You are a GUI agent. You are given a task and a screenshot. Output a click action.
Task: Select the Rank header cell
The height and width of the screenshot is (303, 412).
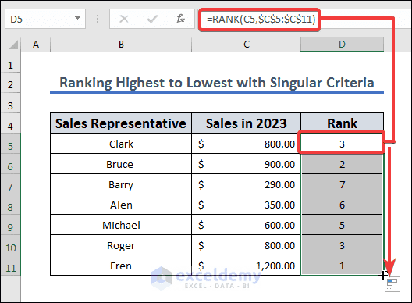pyautogui.click(x=342, y=123)
